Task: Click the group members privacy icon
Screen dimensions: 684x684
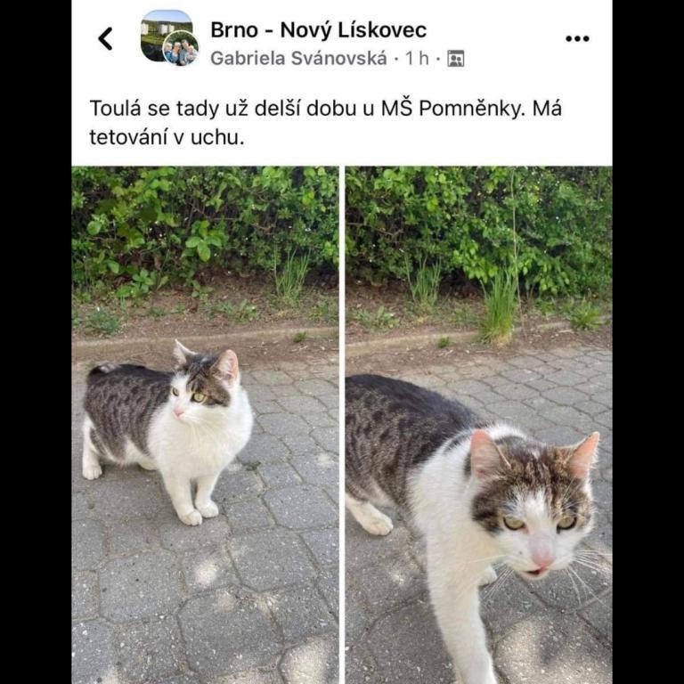Action: click(x=455, y=59)
